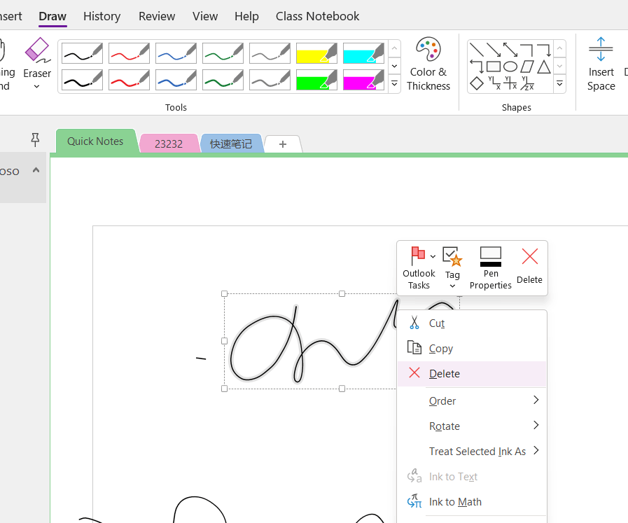The width and height of the screenshot is (628, 523).
Task: Choose the XYZ axes graph shape
Action: click(x=527, y=83)
